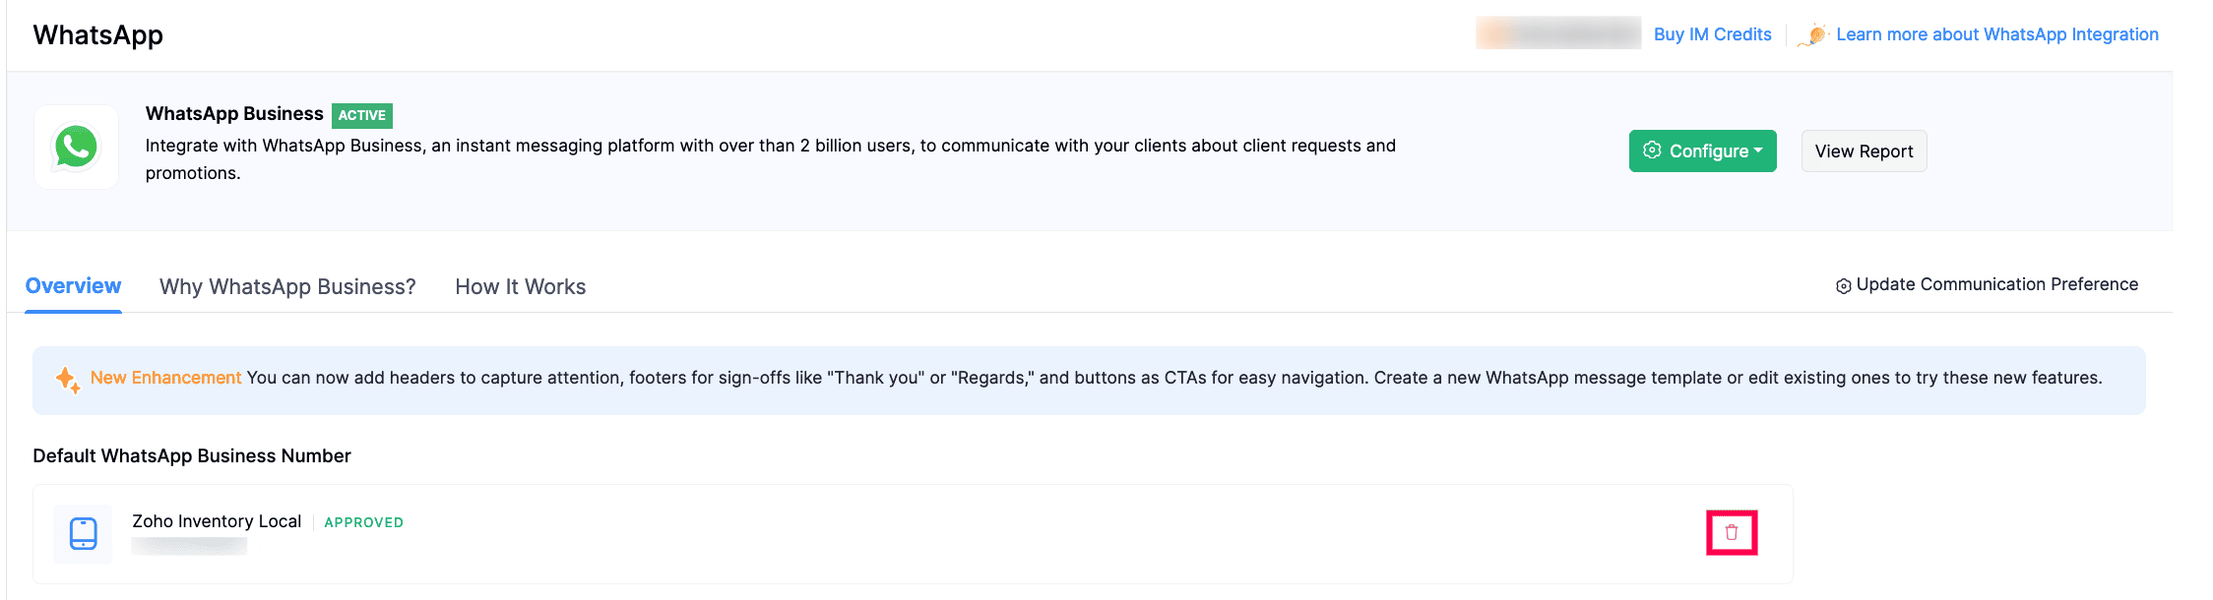Image resolution: width=2213 pixels, height=600 pixels.
Task: Delete the Zoho Inventory Local number
Action: click(1732, 533)
